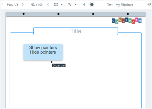Image resolution: width=152 pixels, height=109 pixels.
Task: Click the Title field of the flipchart
Action: tap(76, 31)
